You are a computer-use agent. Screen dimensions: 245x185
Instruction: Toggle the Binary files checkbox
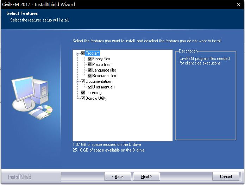pyautogui.click(x=89, y=59)
